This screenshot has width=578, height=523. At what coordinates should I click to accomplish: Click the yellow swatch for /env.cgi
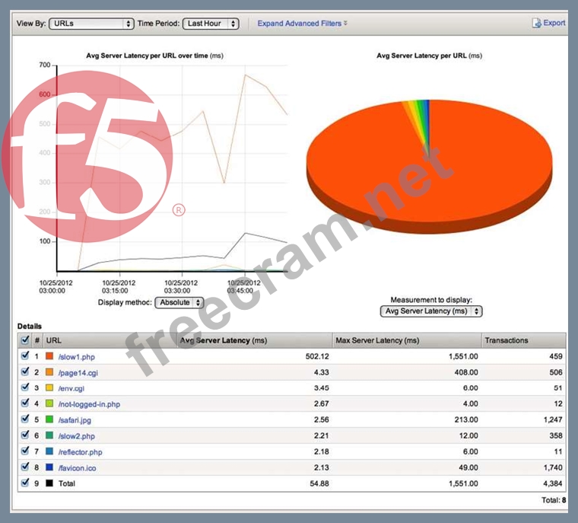49,388
